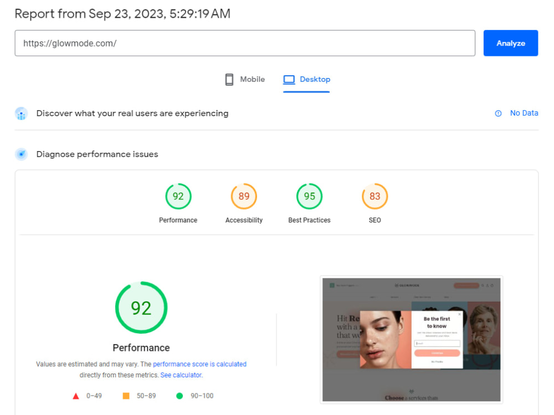
Task: Click the glowmode.com URL input field
Action: (245, 43)
